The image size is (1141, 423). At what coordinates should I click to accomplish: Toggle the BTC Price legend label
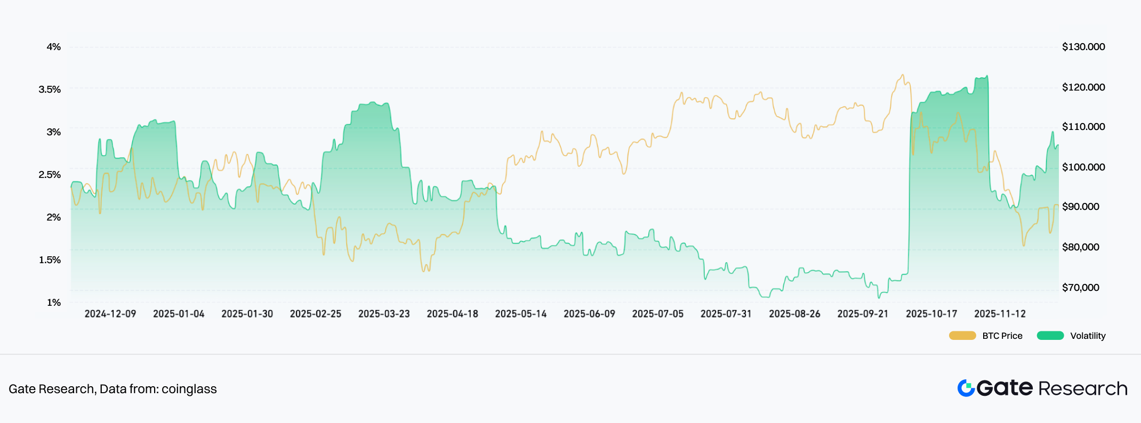click(1002, 336)
